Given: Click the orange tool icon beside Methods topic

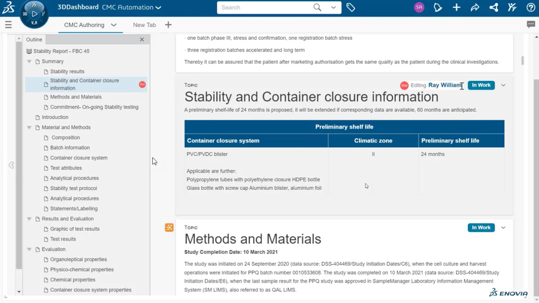Looking at the screenshot, I should click(x=169, y=228).
